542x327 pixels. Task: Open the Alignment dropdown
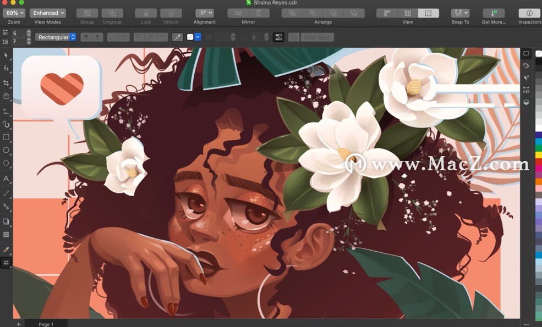point(204,13)
